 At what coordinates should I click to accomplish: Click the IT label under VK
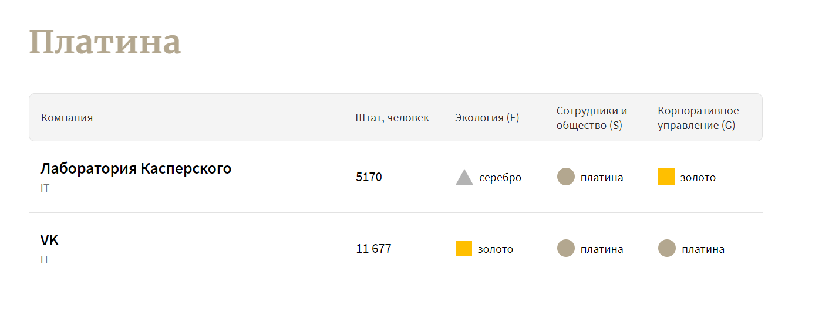click(x=45, y=260)
